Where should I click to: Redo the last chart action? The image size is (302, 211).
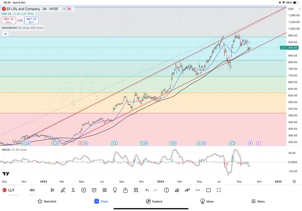click(x=155, y=190)
